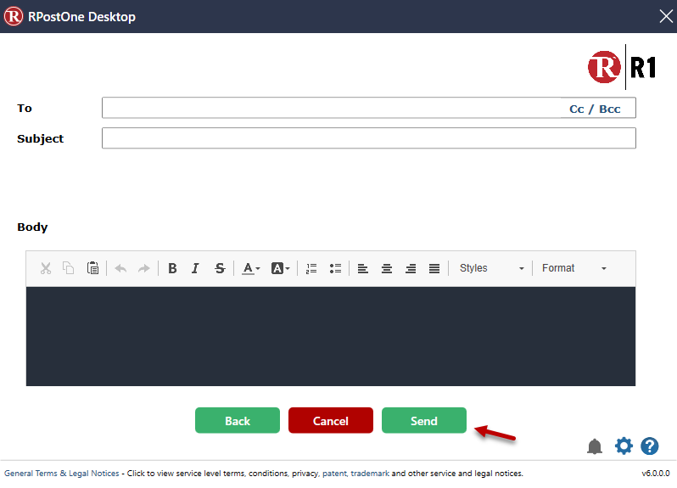Click the RPostOne title bar logo
Image resolution: width=677 pixels, height=488 pixels.
click(14, 16)
